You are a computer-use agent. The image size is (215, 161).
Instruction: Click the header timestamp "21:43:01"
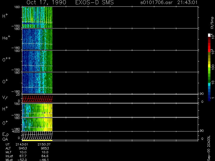click(x=187, y=2)
